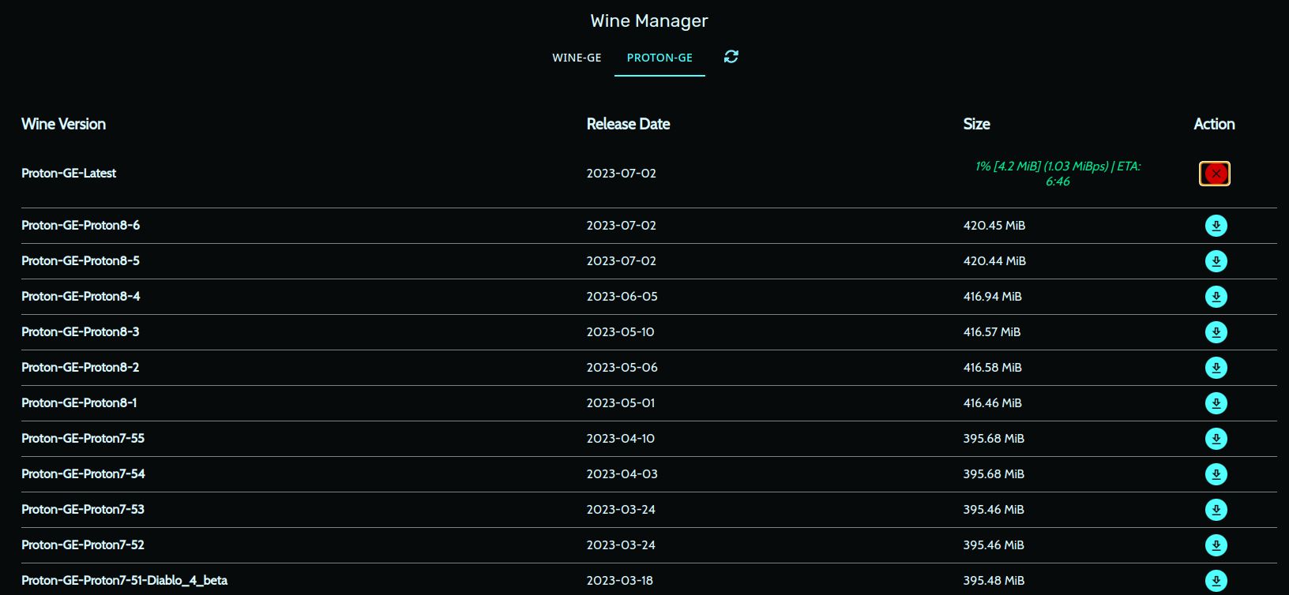Cancel the Proton-GE-Latest download

[x=1215, y=174]
